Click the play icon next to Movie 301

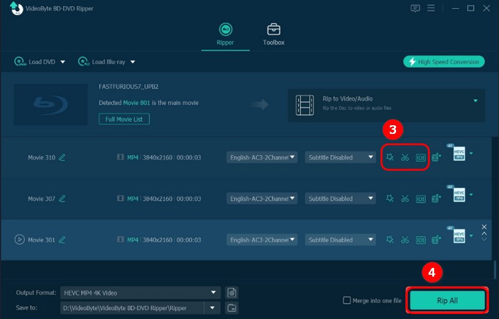tap(19, 240)
